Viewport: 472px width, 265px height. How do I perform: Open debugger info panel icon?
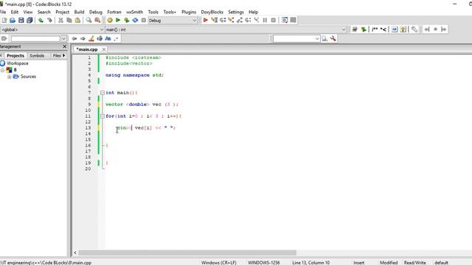[293, 20]
